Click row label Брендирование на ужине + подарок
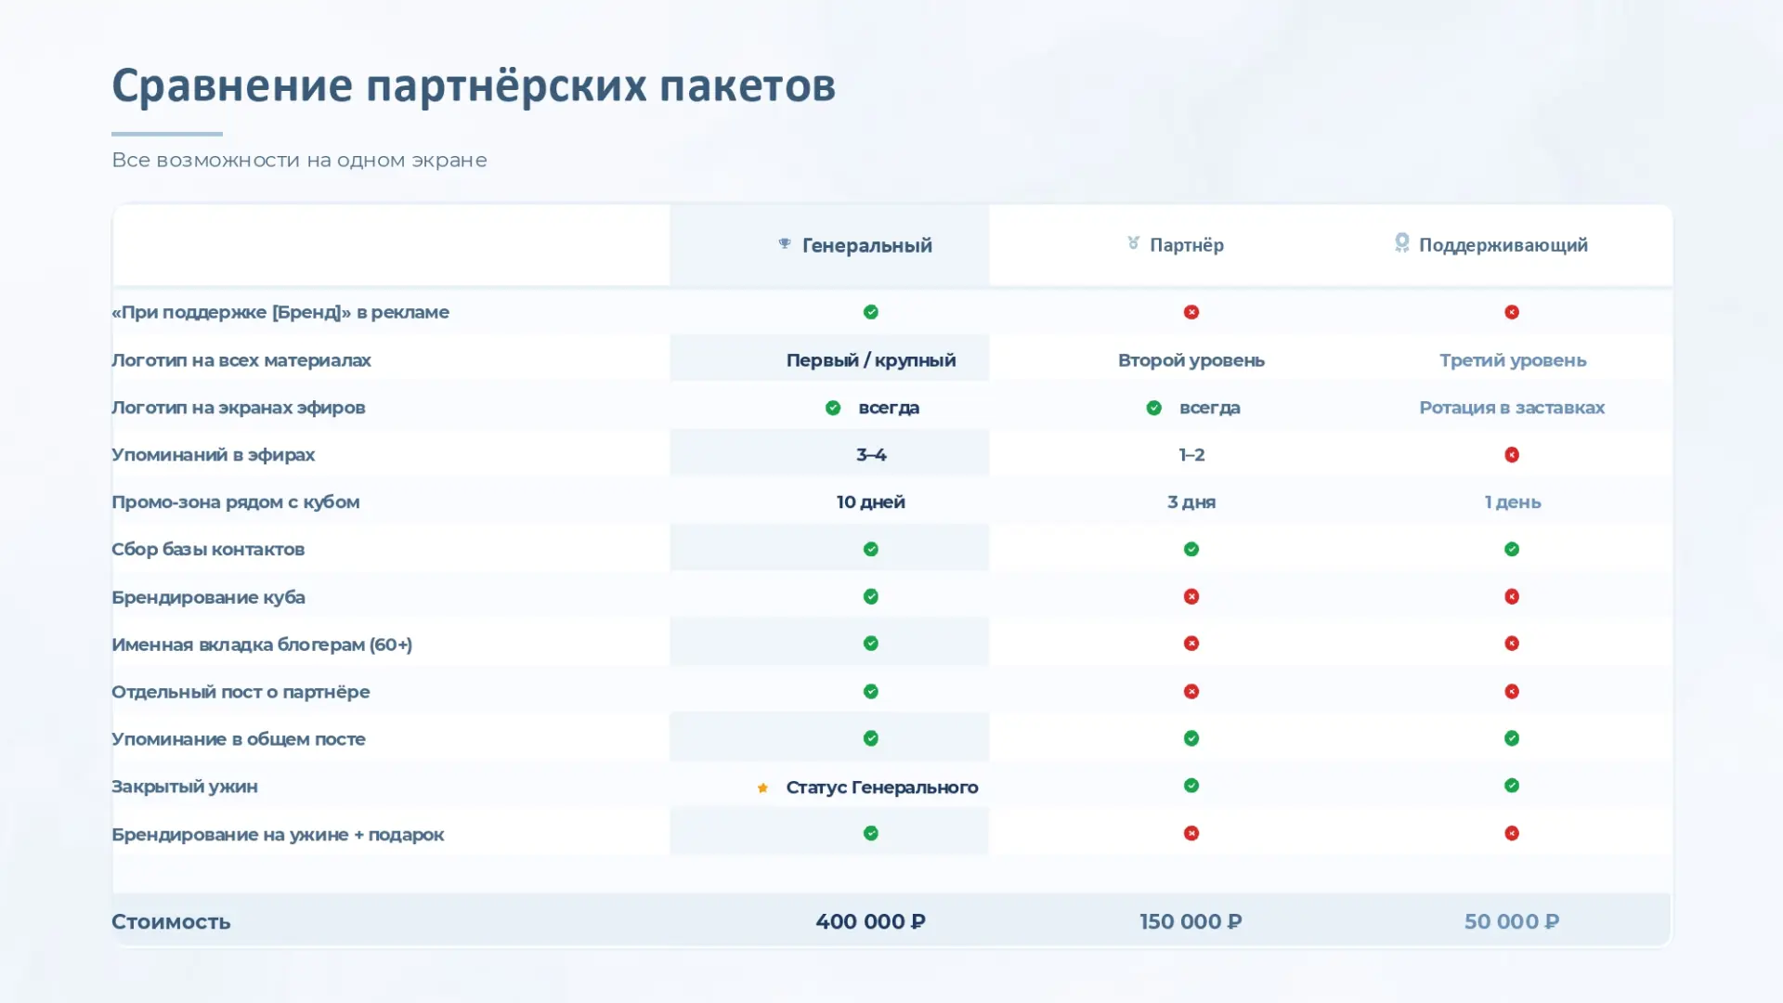 [278, 835]
